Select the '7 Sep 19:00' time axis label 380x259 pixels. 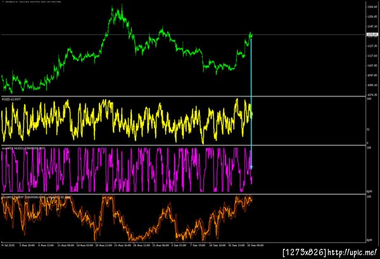pyautogui.click(x=198, y=246)
